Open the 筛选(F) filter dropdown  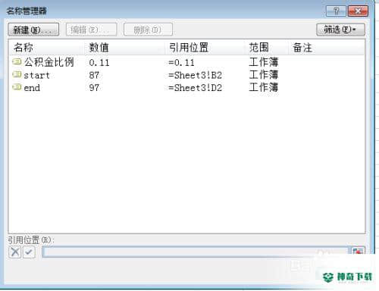pyautogui.click(x=340, y=30)
